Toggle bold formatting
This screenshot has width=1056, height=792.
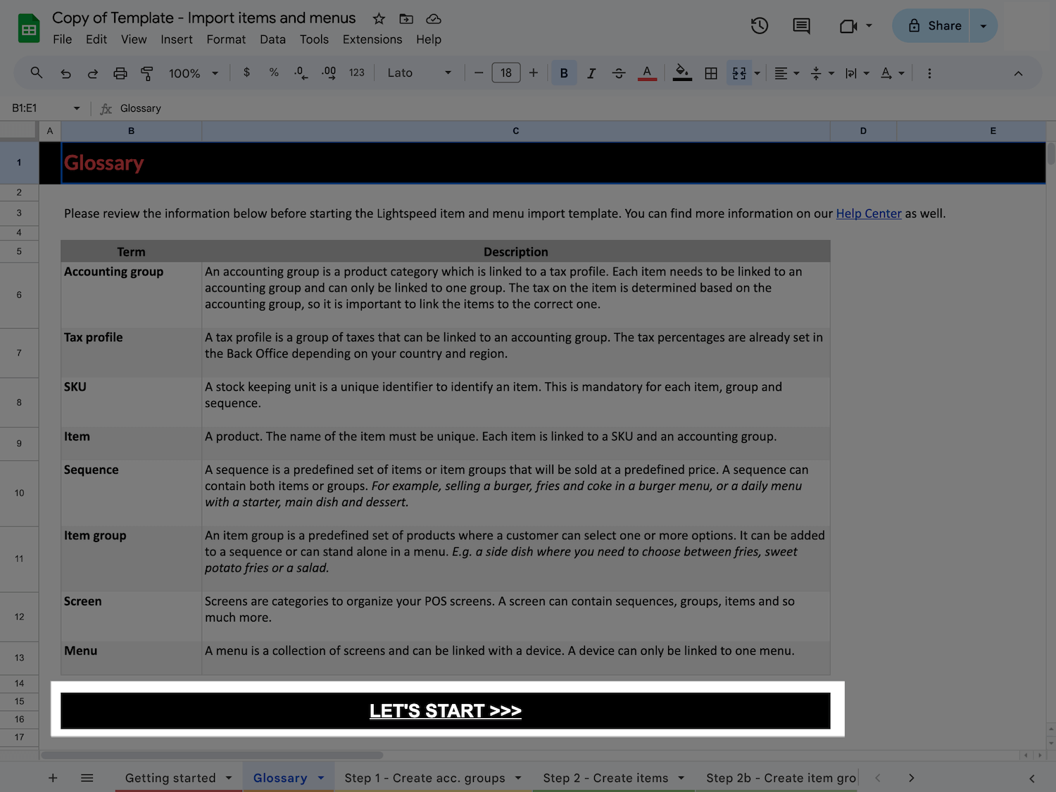coord(563,73)
